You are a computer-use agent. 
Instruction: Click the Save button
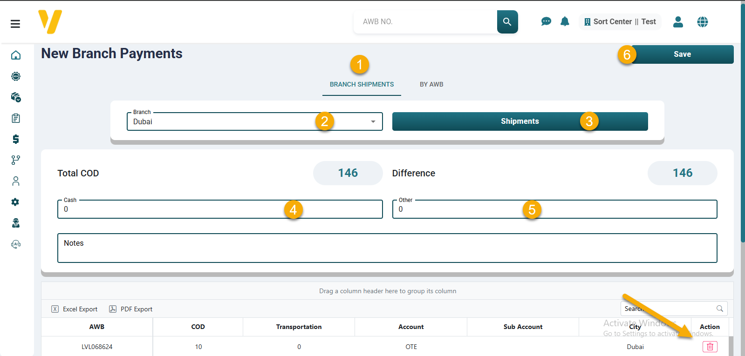(682, 54)
